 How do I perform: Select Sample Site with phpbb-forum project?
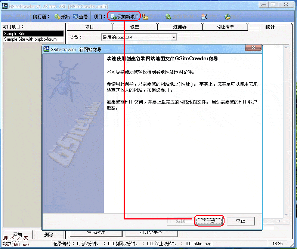(34, 39)
